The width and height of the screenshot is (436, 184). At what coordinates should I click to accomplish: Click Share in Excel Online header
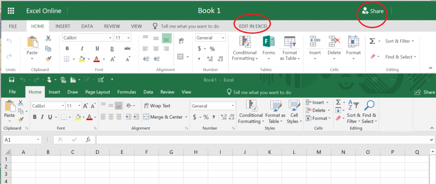(373, 11)
